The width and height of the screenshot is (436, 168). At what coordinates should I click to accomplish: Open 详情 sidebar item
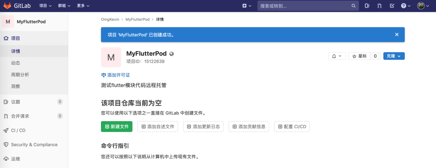click(34, 51)
